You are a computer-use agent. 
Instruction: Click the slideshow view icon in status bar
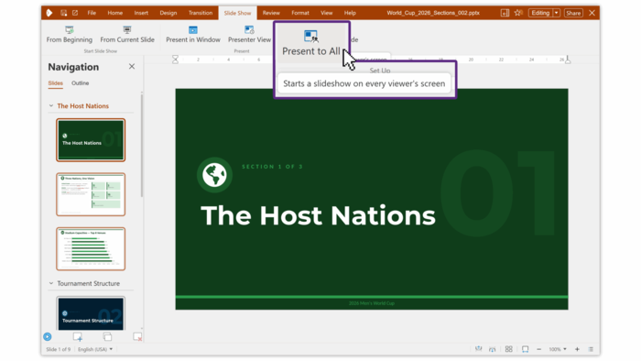pyautogui.click(x=525, y=349)
